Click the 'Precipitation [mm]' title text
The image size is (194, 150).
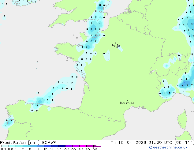click(x=20, y=143)
